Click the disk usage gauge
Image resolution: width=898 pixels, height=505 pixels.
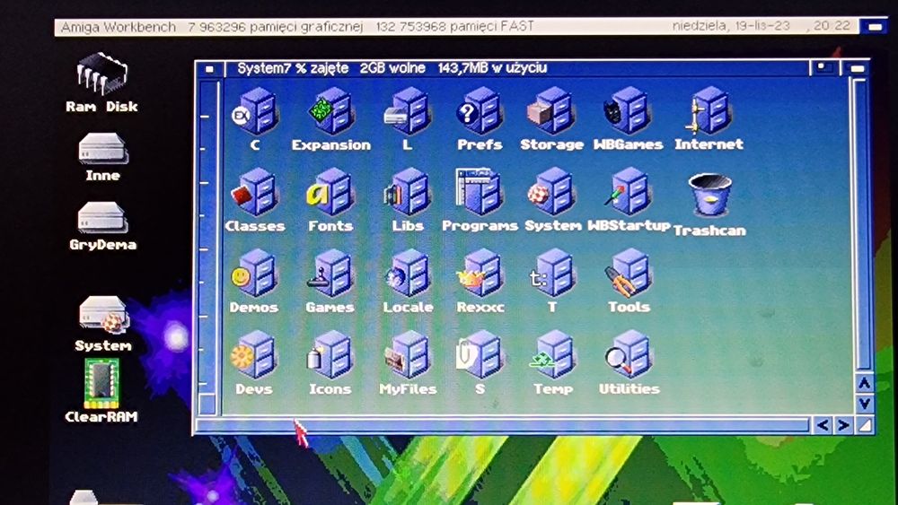209,247
